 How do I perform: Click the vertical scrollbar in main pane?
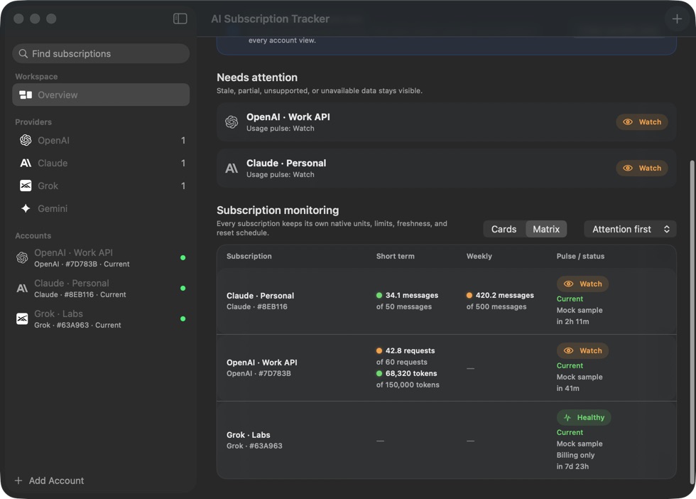(x=692, y=322)
